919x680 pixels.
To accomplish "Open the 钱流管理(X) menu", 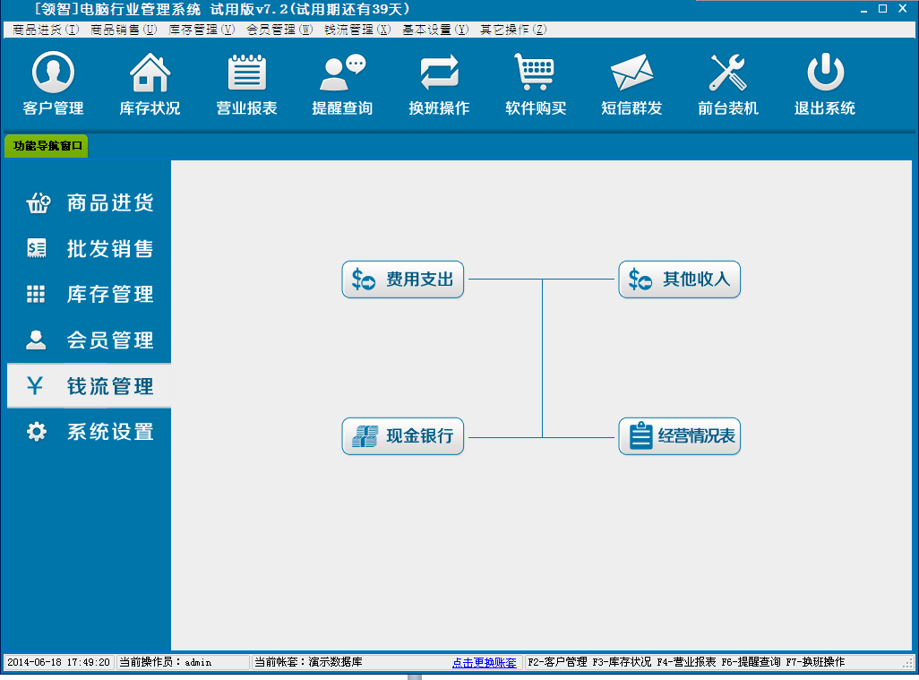I will pos(357,30).
